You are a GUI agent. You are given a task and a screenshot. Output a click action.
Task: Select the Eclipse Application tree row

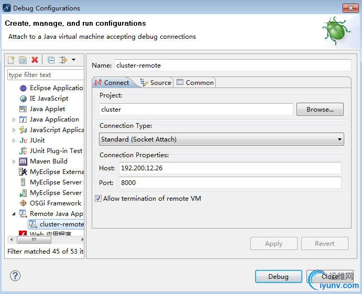(x=51, y=88)
